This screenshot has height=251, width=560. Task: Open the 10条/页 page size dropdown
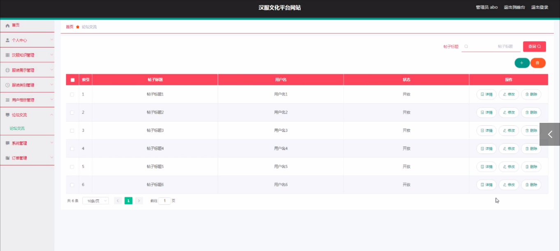(x=95, y=201)
